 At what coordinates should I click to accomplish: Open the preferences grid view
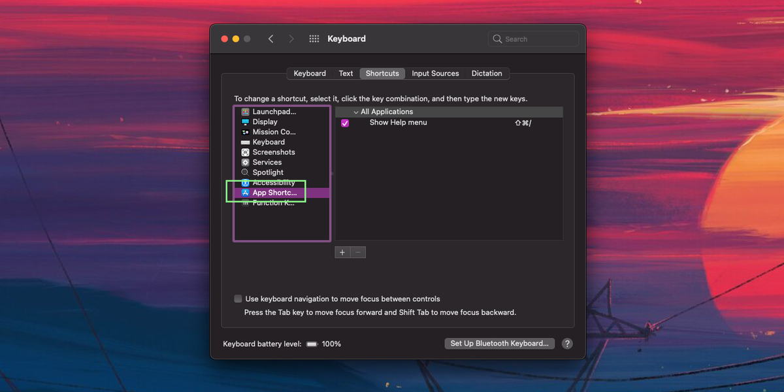[x=314, y=39]
